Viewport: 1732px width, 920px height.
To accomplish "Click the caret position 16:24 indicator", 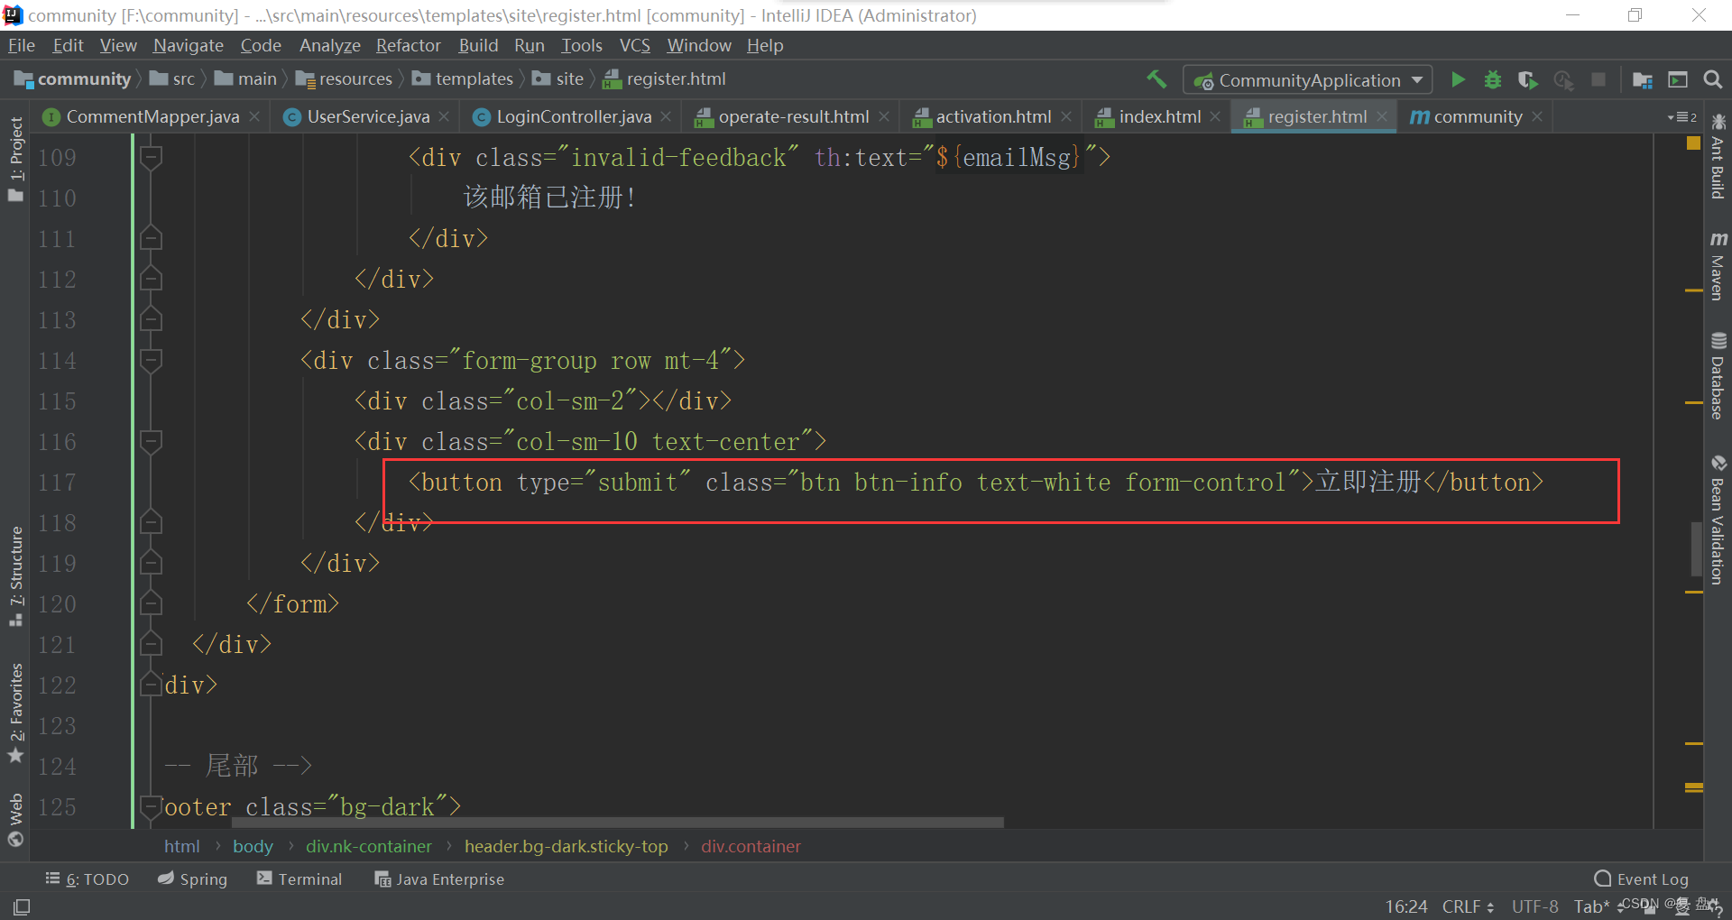I will (1405, 906).
